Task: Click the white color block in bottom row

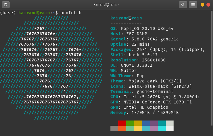Action: pyautogui.click(x=169, y=128)
